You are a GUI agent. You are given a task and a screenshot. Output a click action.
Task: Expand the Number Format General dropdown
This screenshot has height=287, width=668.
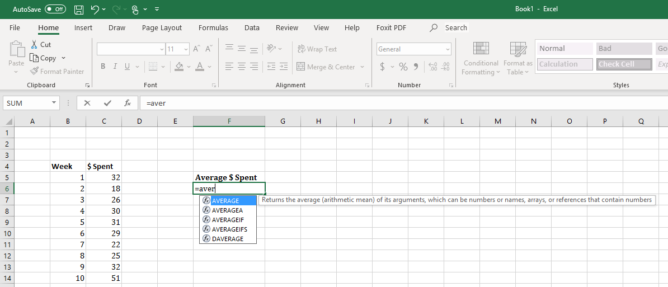coord(448,49)
